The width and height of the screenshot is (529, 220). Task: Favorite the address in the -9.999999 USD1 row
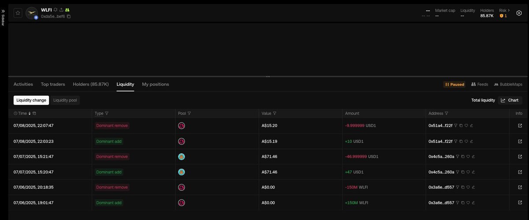tap(466, 126)
